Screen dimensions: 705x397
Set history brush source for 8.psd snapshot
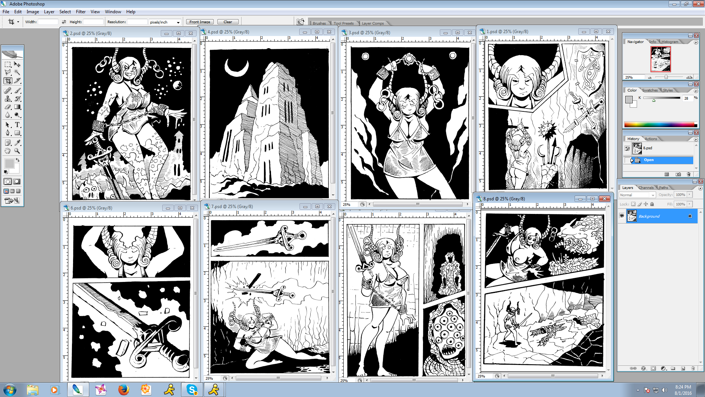coord(627,149)
